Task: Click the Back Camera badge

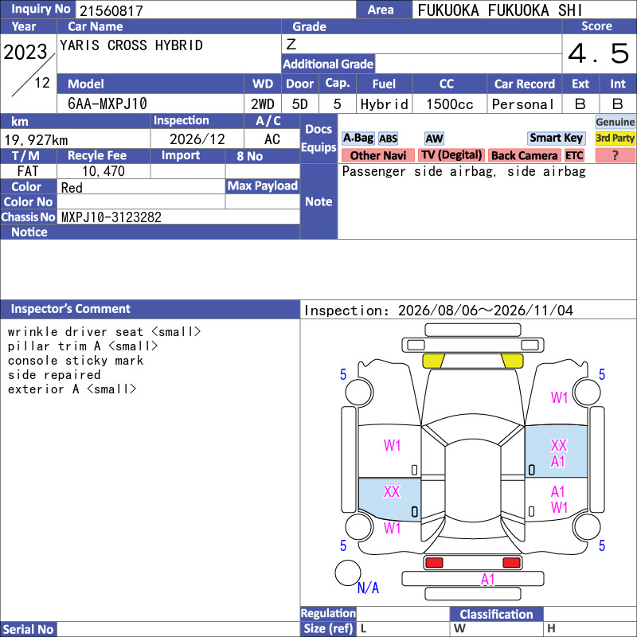Action: 524,155
